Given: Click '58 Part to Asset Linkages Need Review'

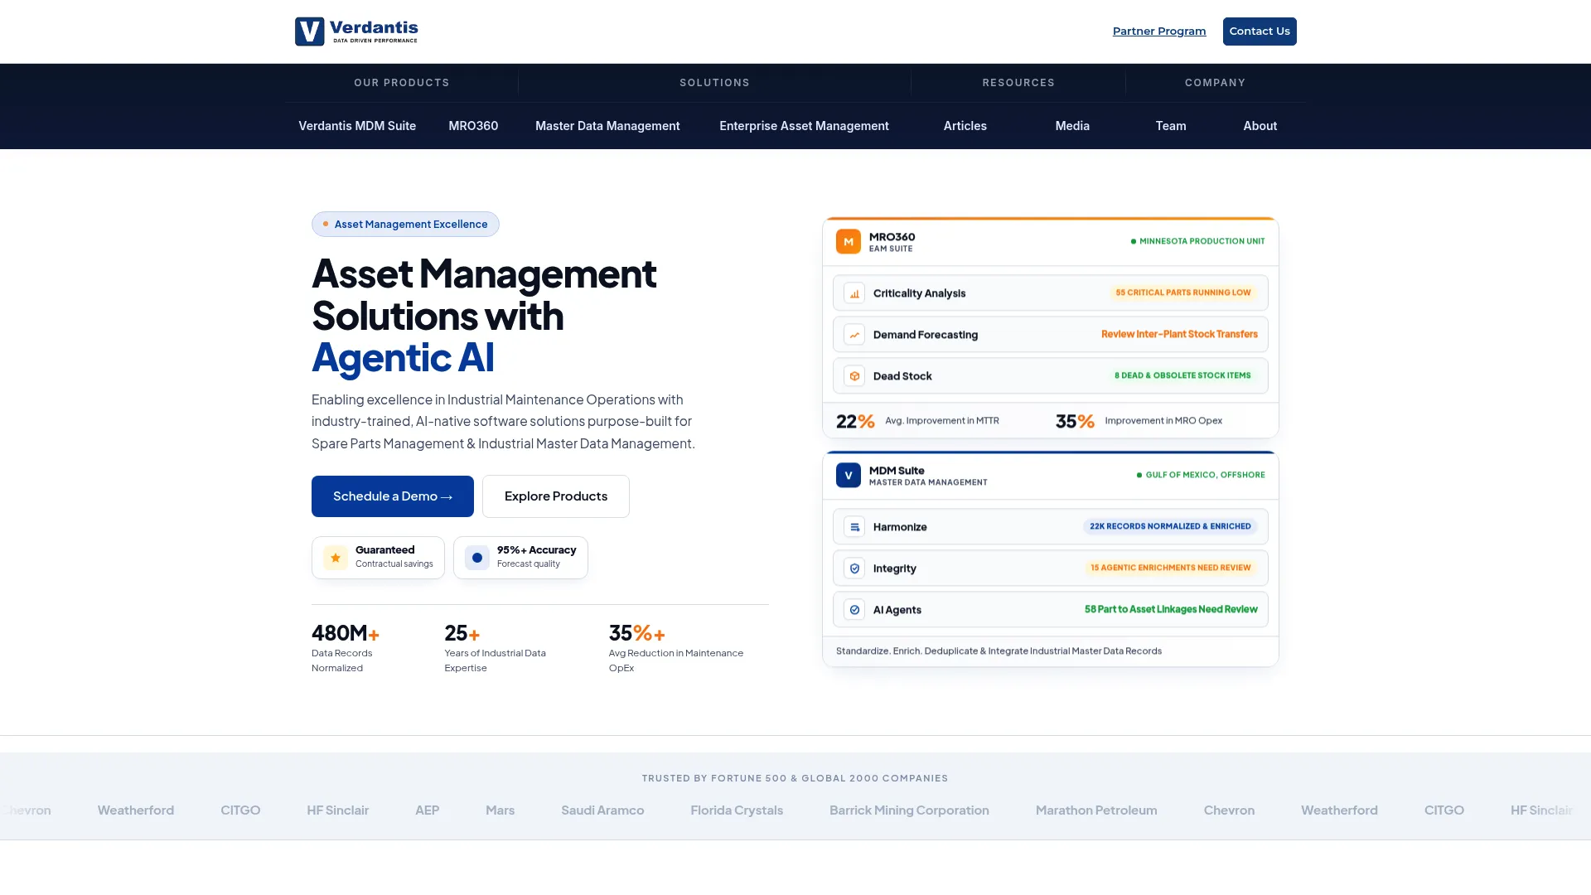Looking at the screenshot, I should (x=1171, y=610).
